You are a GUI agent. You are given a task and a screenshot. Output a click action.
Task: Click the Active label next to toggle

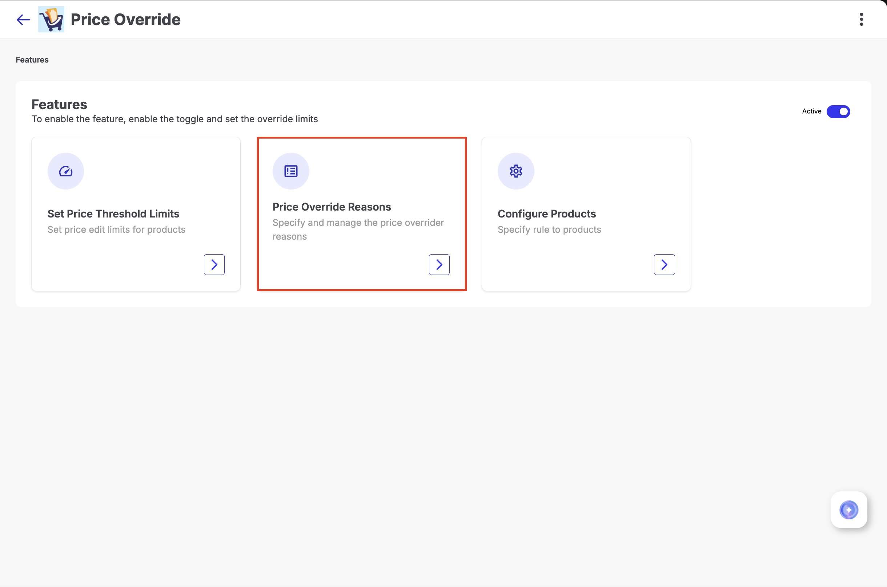pos(811,111)
